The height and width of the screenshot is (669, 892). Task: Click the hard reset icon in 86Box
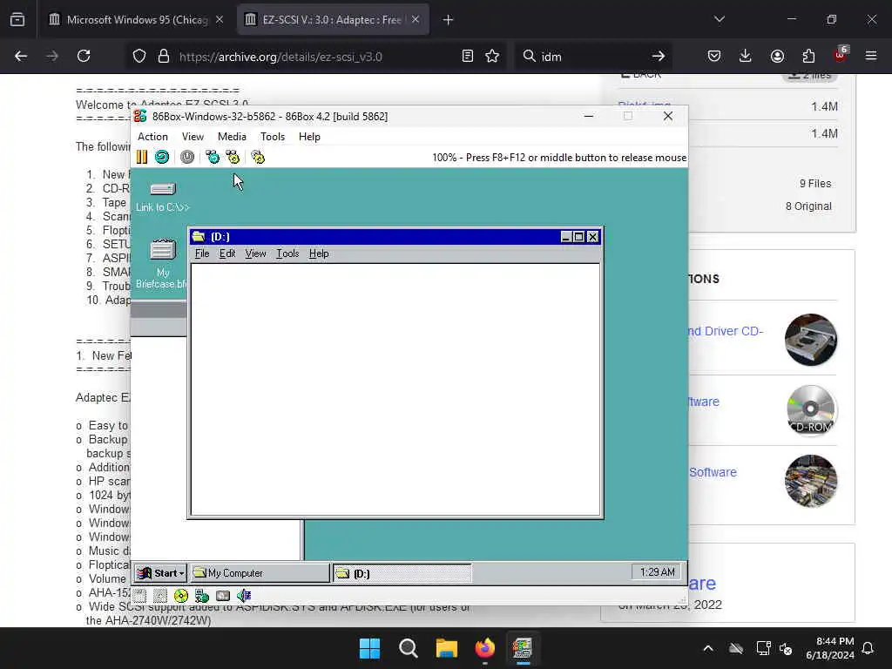pos(162,157)
